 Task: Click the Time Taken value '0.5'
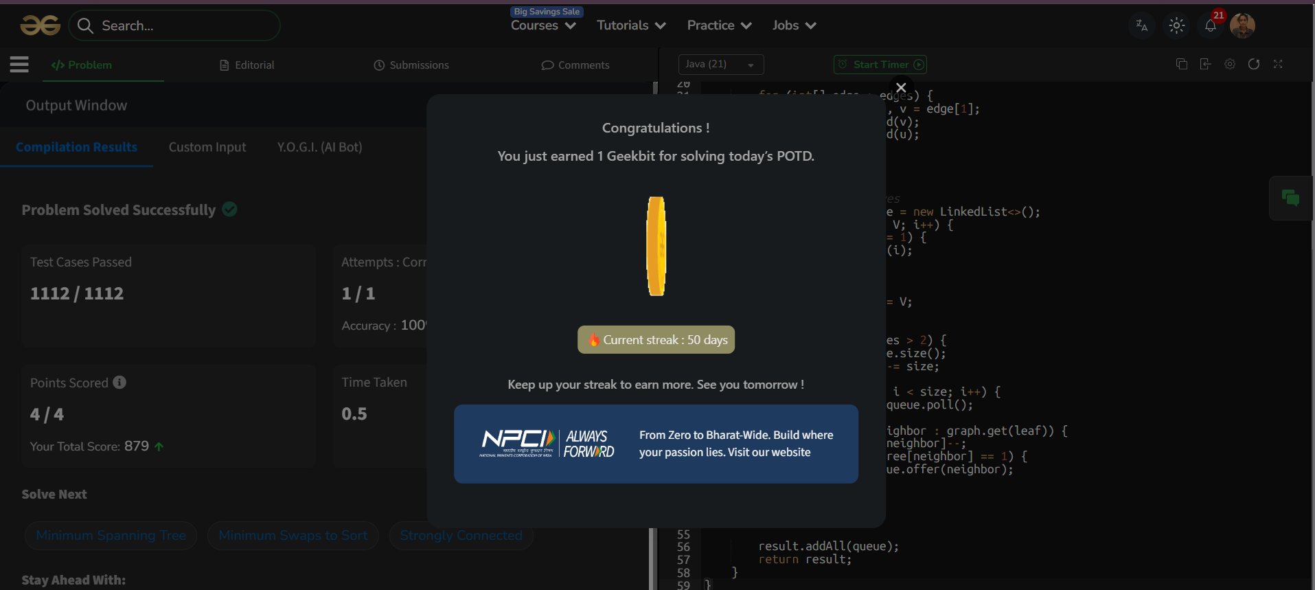[354, 414]
